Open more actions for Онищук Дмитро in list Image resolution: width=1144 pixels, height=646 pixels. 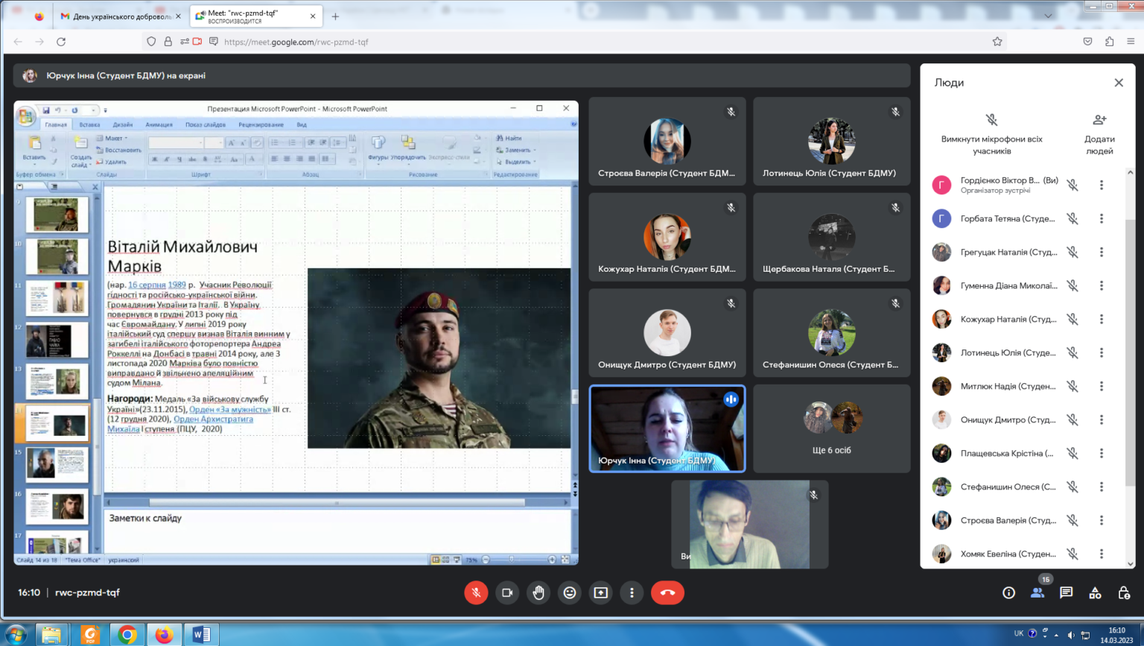pyautogui.click(x=1102, y=419)
